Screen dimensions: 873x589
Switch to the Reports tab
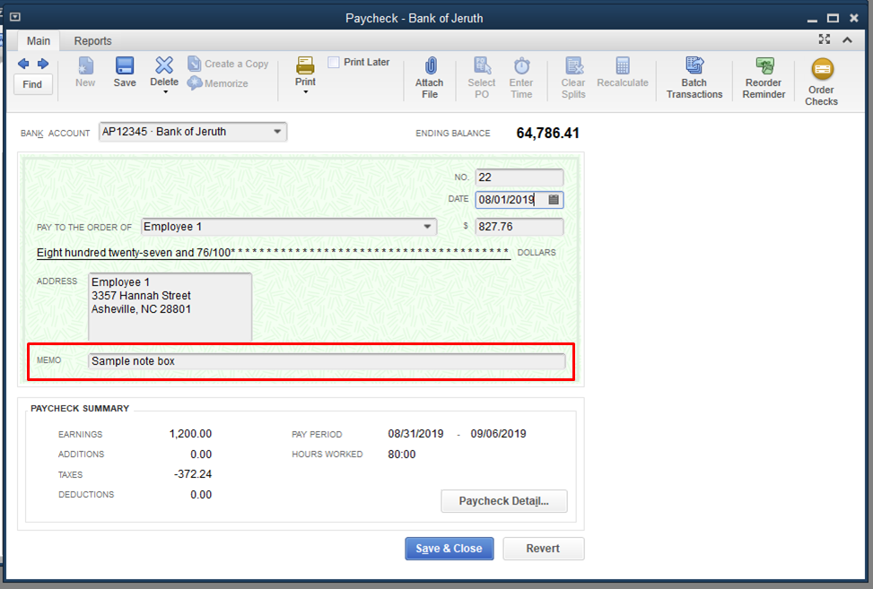click(93, 41)
